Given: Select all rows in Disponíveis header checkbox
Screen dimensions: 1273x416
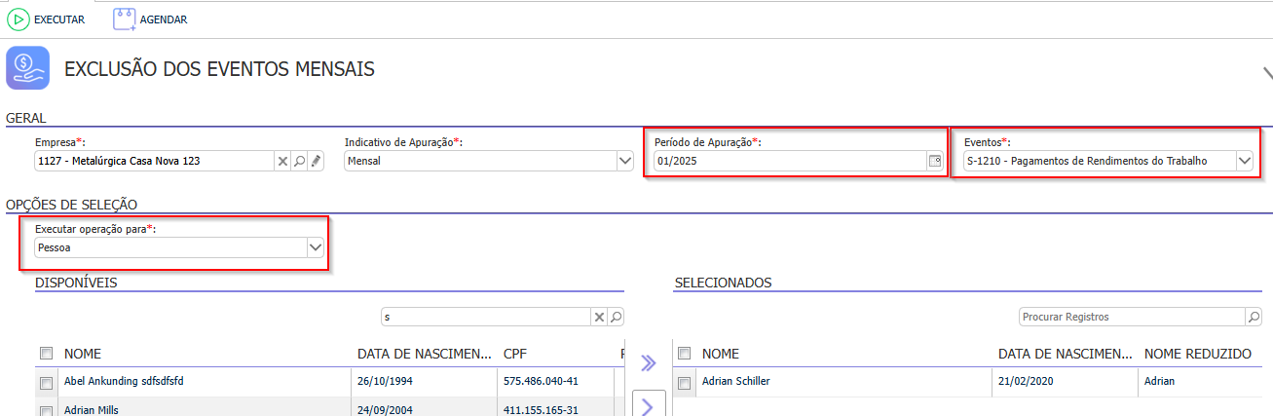Looking at the screenshot, I should coord(46,353).
